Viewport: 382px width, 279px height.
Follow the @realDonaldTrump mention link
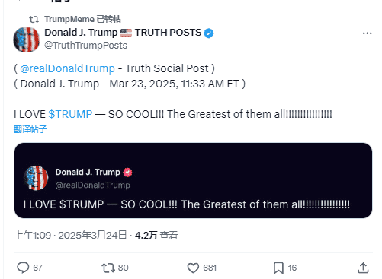[x=67, y=68]
